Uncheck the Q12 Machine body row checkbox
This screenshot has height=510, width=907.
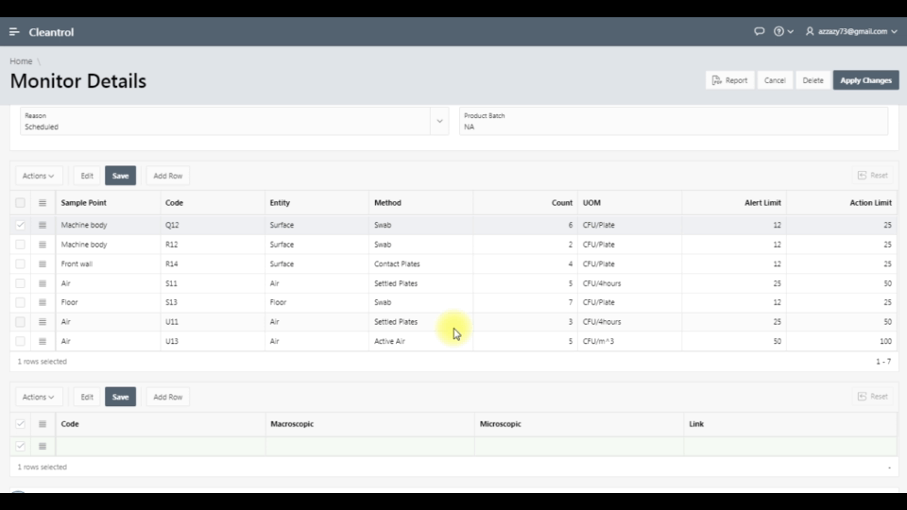[x=20, y=226]
